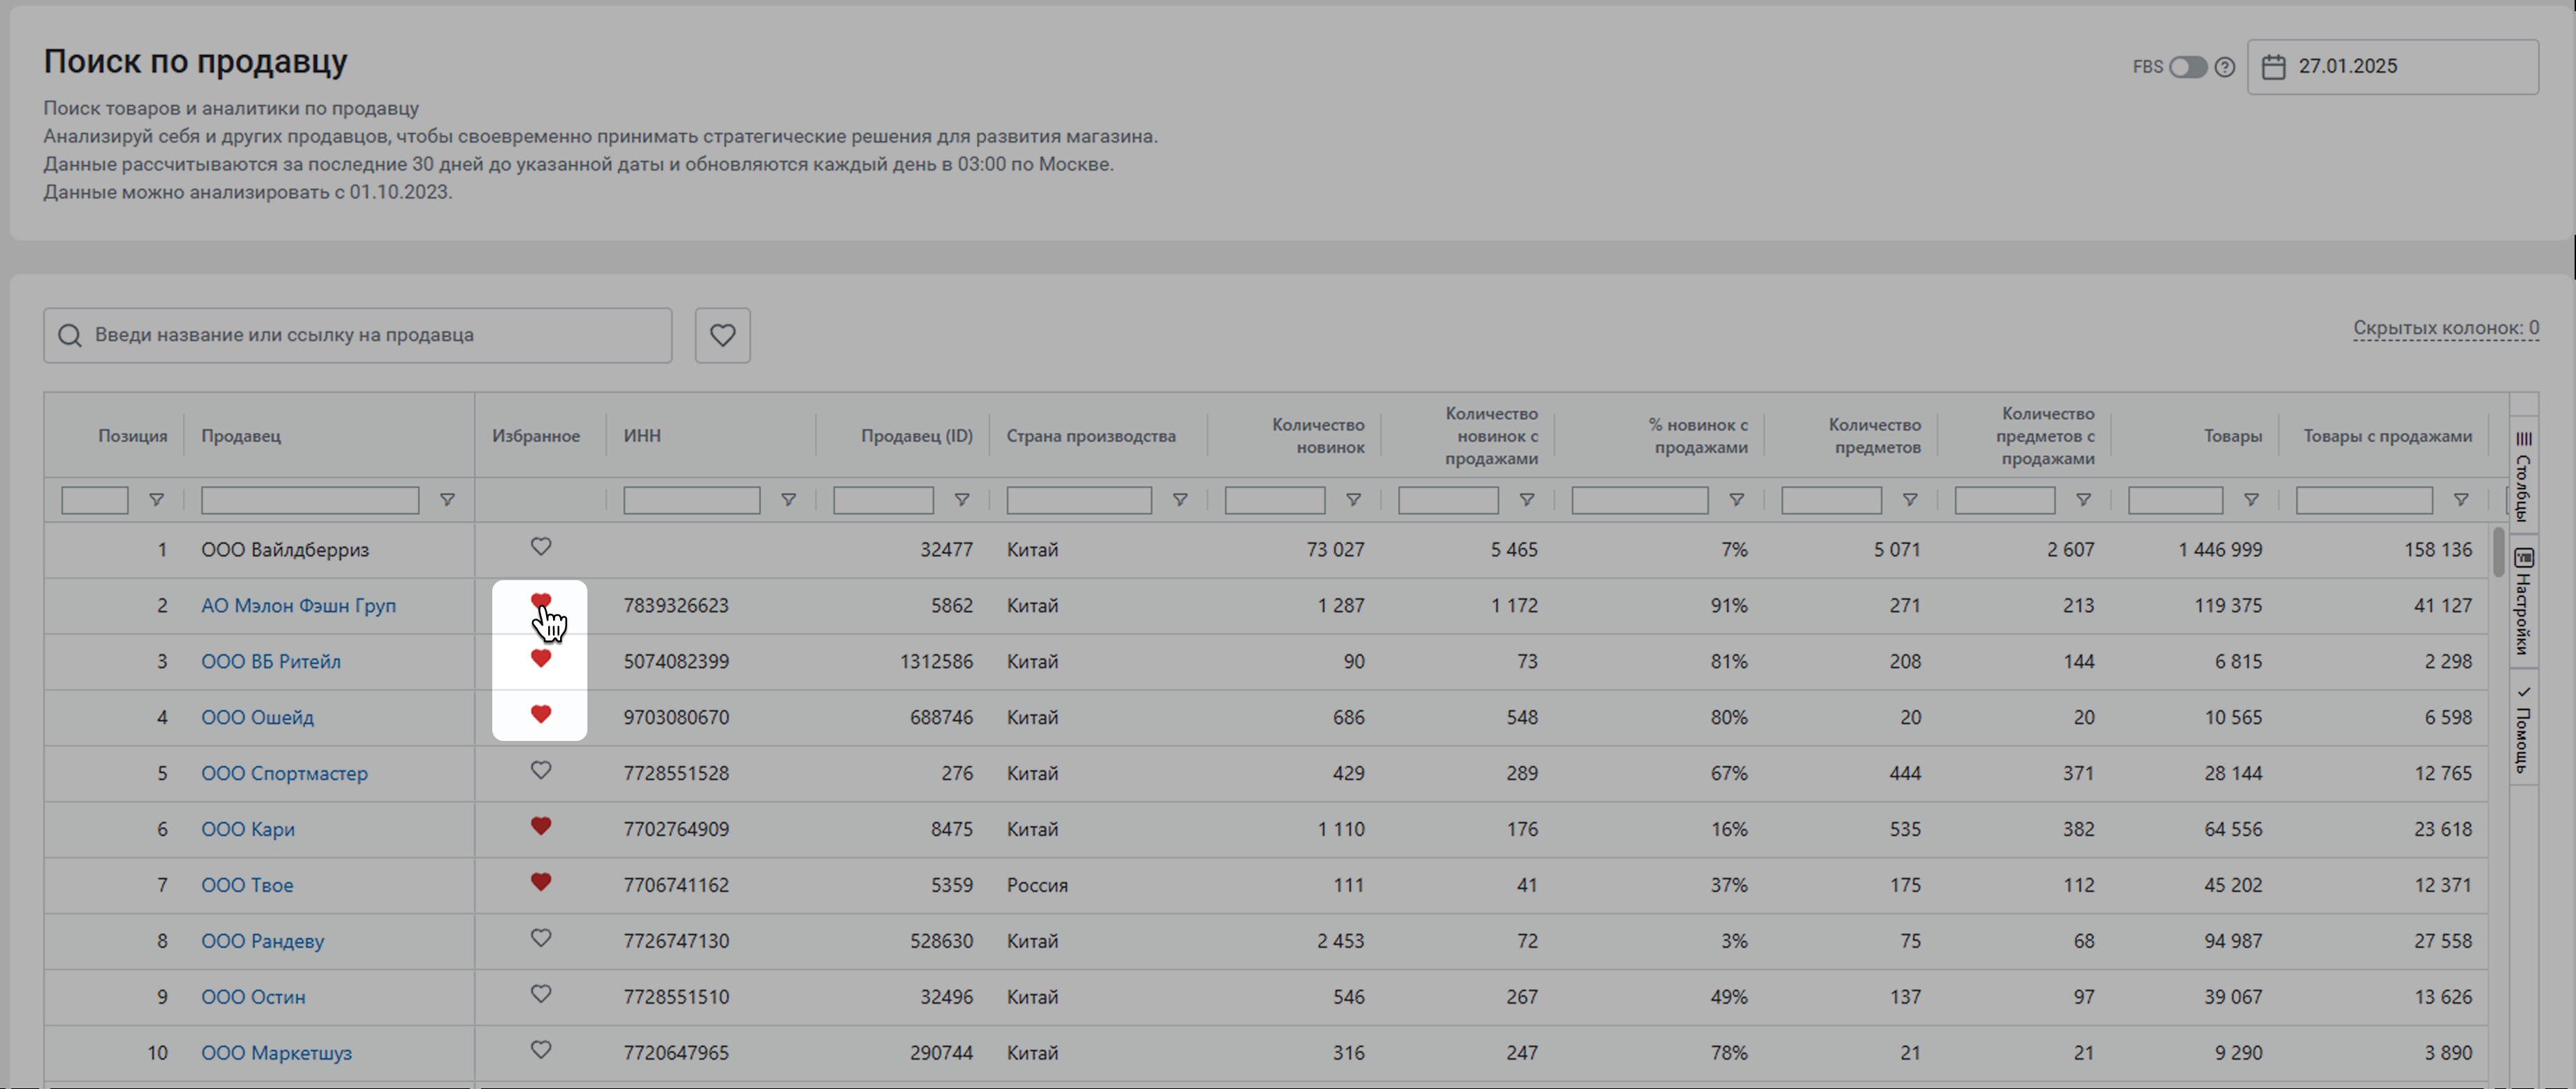The height and width of the screenshot is (1089, 2576).
Task: Click the Страна производства filter input
Action: 1079,500
